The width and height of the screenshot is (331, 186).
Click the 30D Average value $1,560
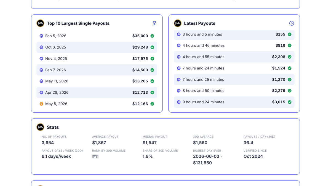[200, 143]
